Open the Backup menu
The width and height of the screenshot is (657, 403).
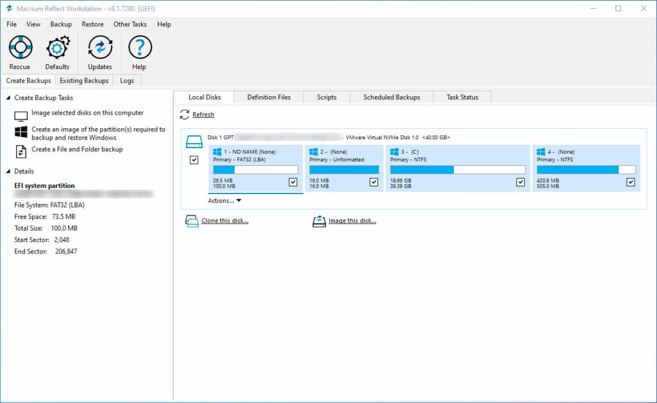click(61, 24)
